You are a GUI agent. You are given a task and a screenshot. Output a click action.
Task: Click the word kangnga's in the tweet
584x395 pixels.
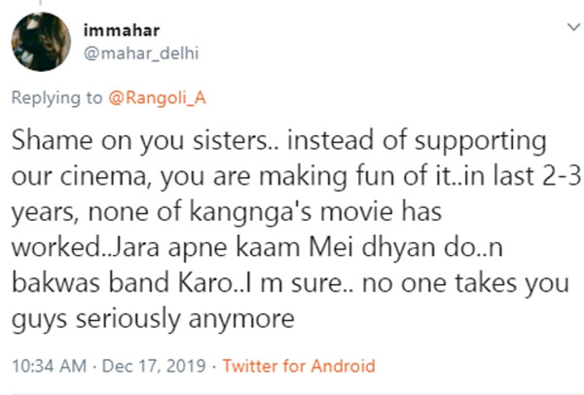coord(251,212)
